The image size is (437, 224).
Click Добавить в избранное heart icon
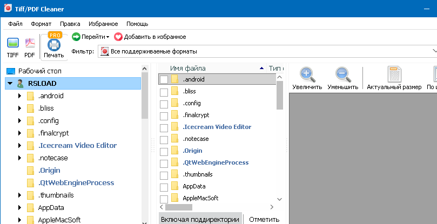[118, 37]
